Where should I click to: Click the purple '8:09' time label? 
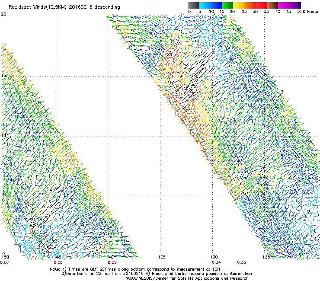point(112,262)
